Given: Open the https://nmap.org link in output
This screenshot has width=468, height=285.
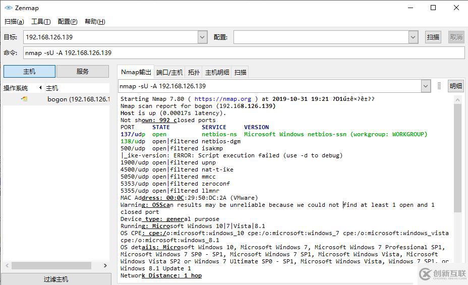Looking at the screenshot, I should (x=223, y=99).
